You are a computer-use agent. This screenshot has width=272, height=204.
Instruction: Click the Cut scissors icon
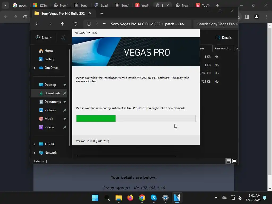click(x=63, y=38)
